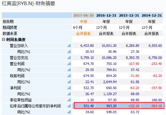The height and width of the screenshot is (115, 166).
Task: Open chart icon for 营业总支出 row
Action: tap(69, 58)
